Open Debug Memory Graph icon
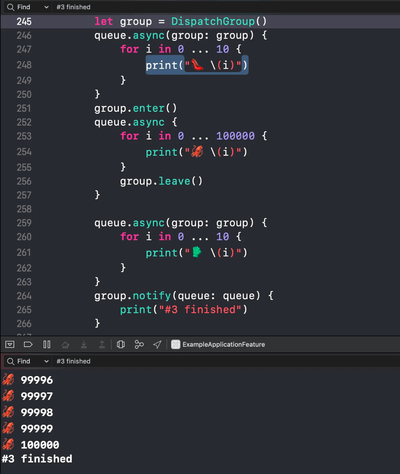400x474 pixels. 139,345
